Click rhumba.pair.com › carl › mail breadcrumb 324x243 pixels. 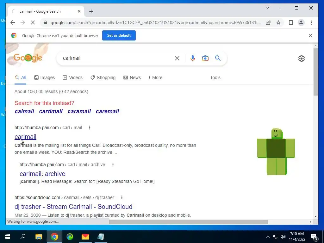click(48, 128)
